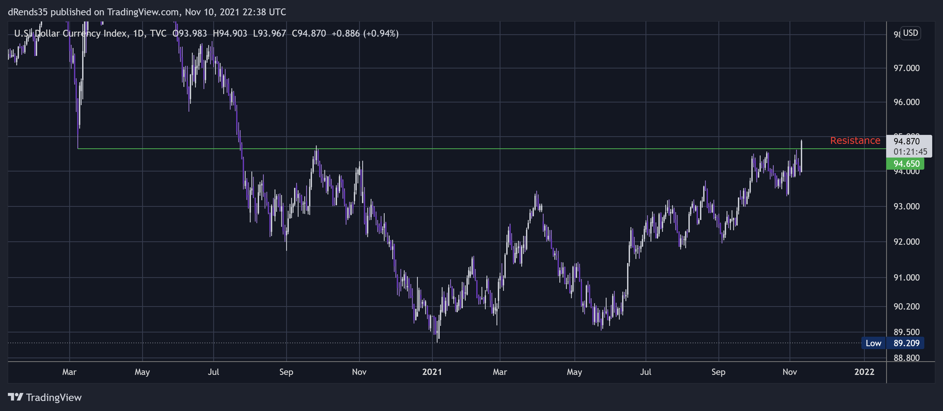Click the 89.500 price axis label
The width and height of the screenshot is (943, 411).
point(906,332)
